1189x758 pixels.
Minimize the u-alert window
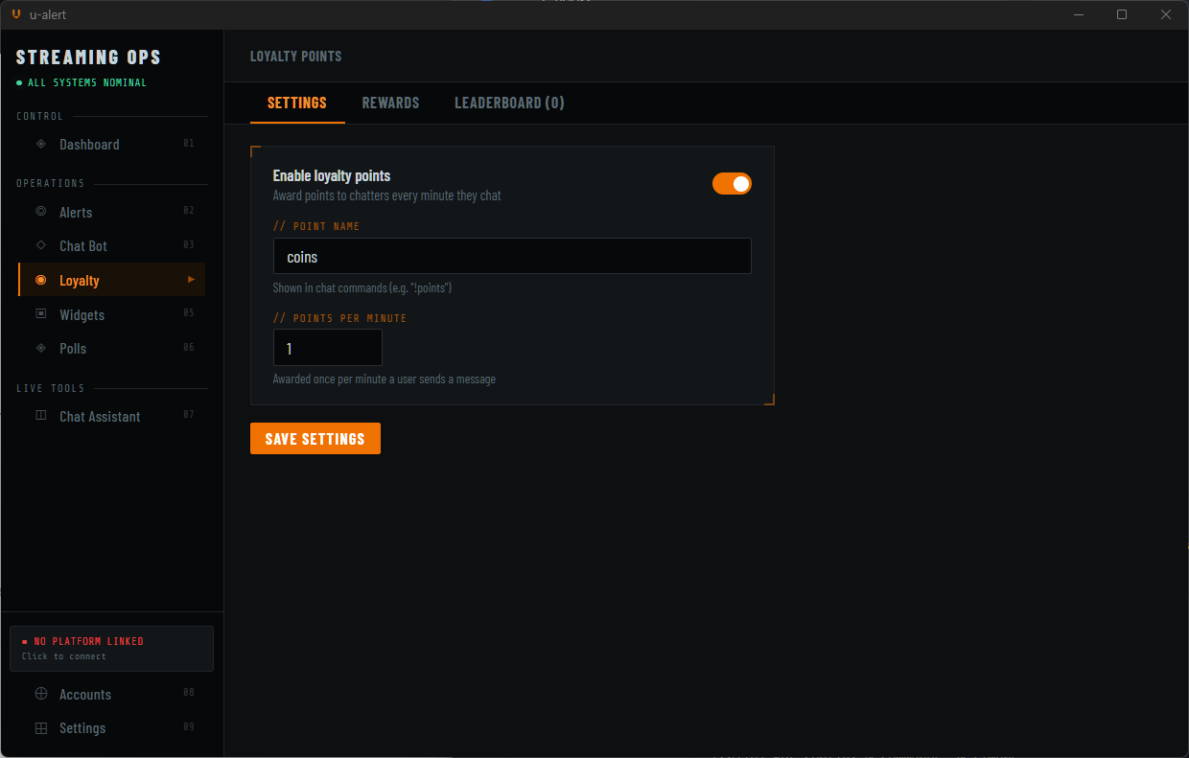click(1078, 14)
